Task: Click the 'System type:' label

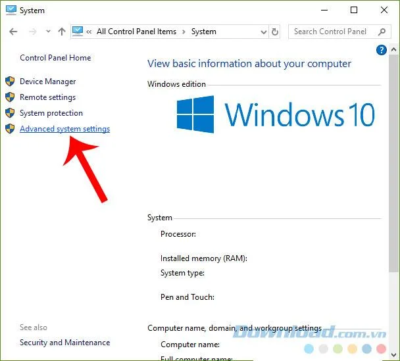Action: pyautogui.click(x=182, y=273)
